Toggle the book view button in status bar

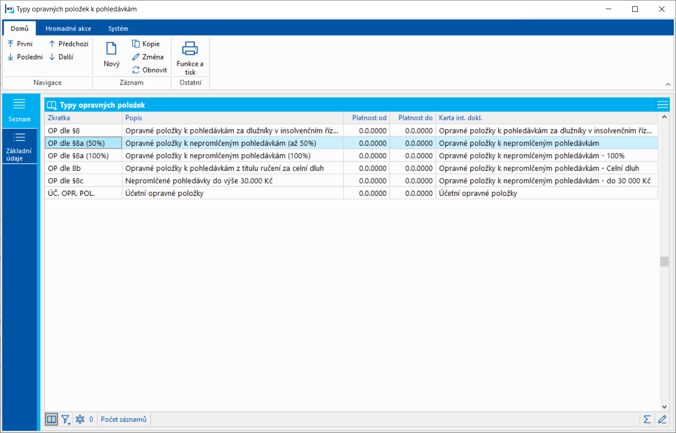coord(52,419)
